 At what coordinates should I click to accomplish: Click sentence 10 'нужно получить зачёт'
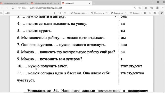[42, 66]
